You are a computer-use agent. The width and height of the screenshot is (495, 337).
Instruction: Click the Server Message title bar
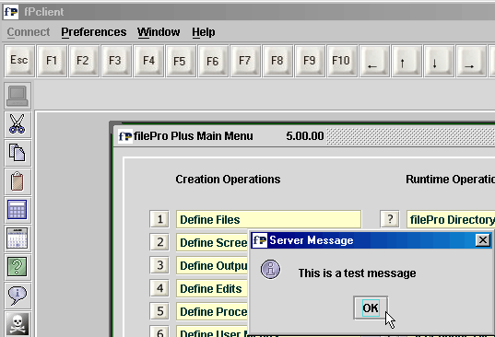pos(371,240)
